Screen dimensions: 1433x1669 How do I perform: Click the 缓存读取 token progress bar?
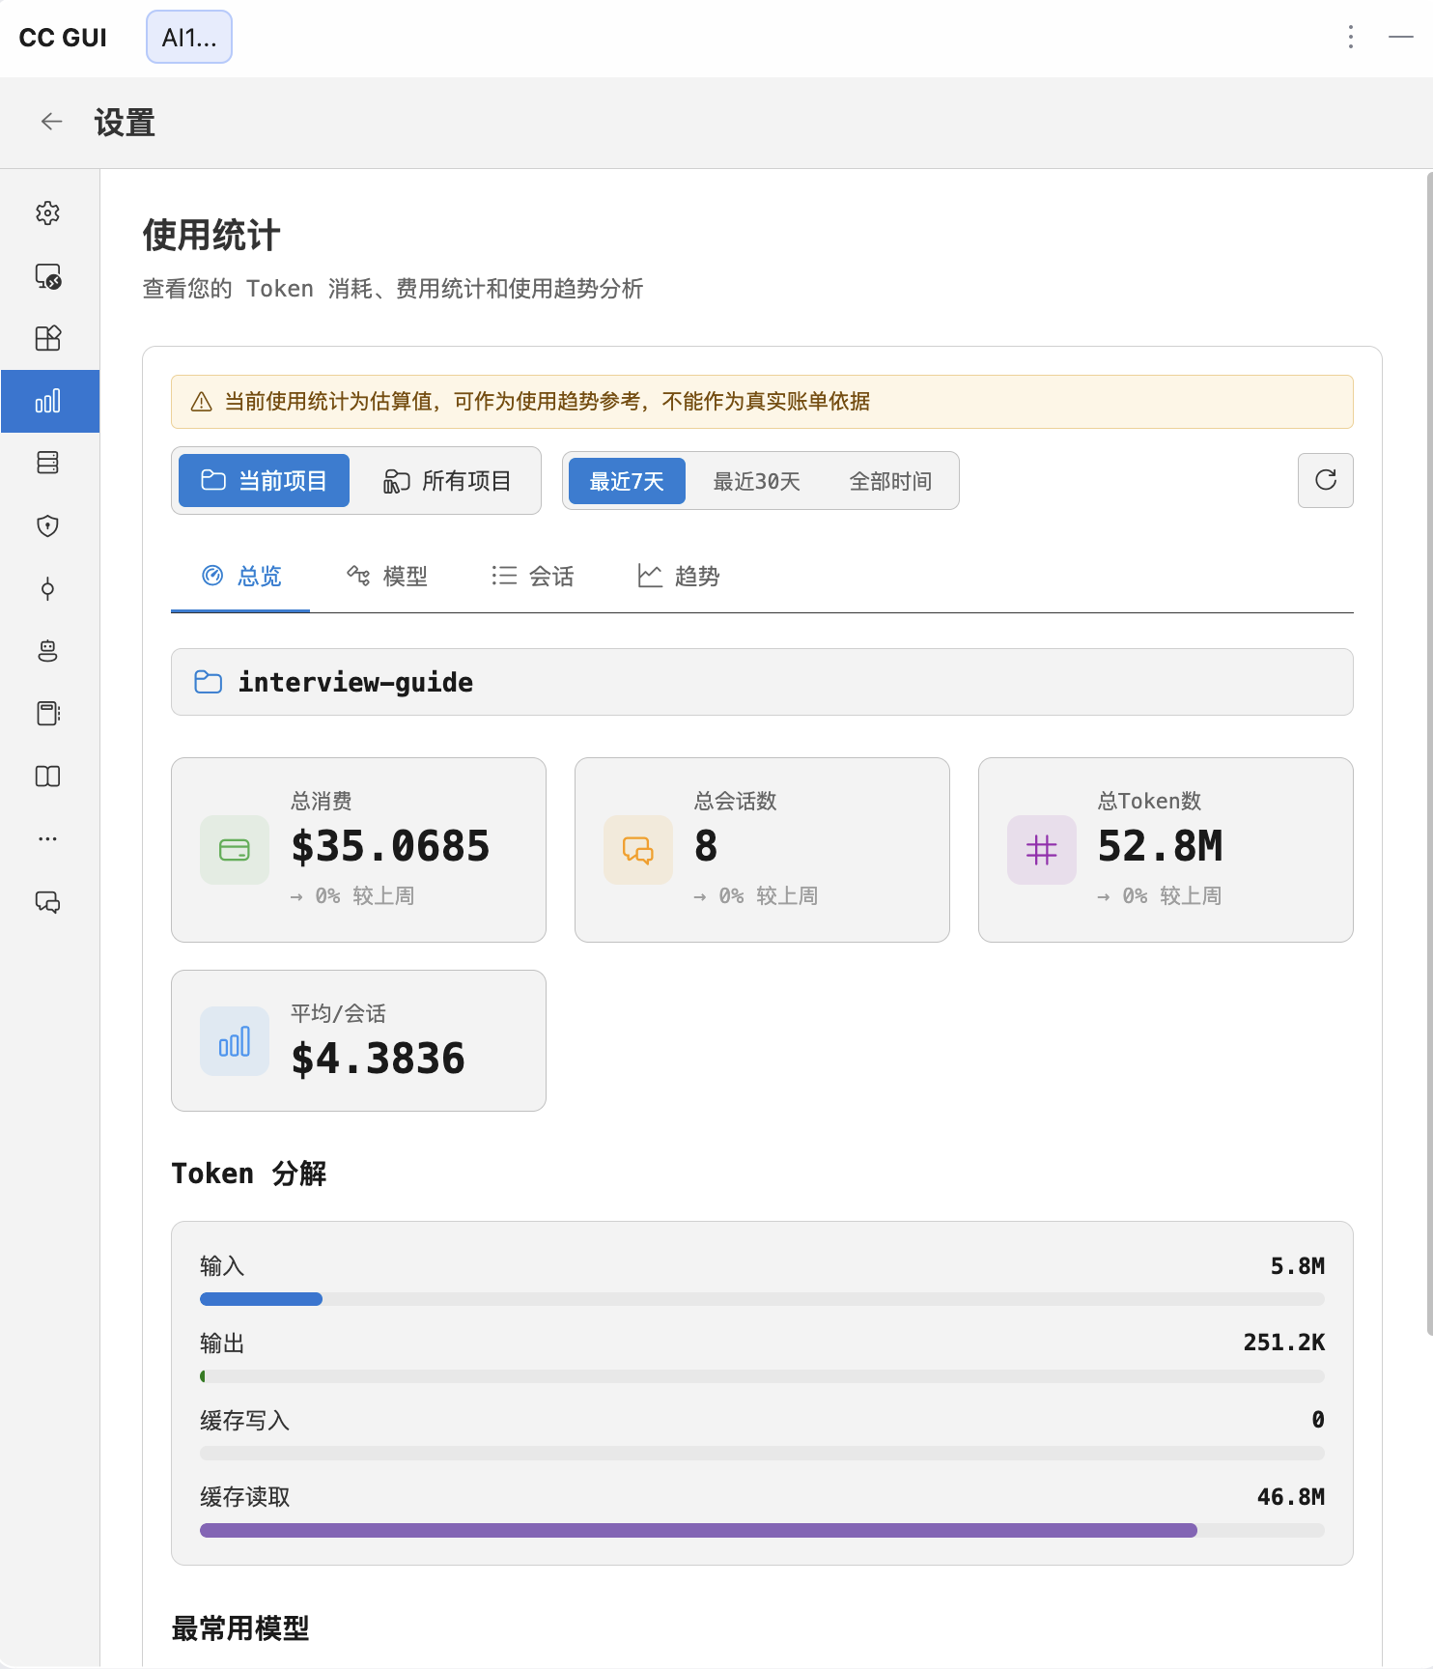(x=762, y=1530)
